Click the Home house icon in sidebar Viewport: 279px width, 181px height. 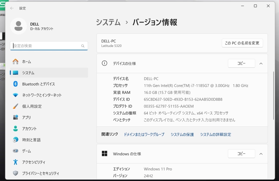pos(16,62)
